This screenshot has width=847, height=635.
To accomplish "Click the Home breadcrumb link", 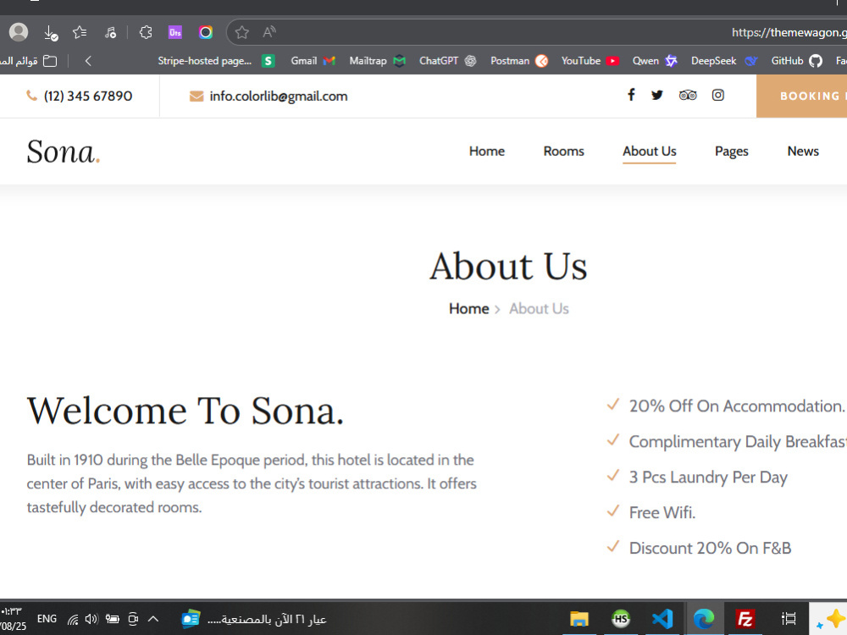I will [x=469, y=309].
